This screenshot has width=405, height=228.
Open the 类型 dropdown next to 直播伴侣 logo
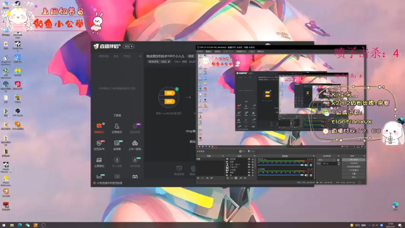128,46
